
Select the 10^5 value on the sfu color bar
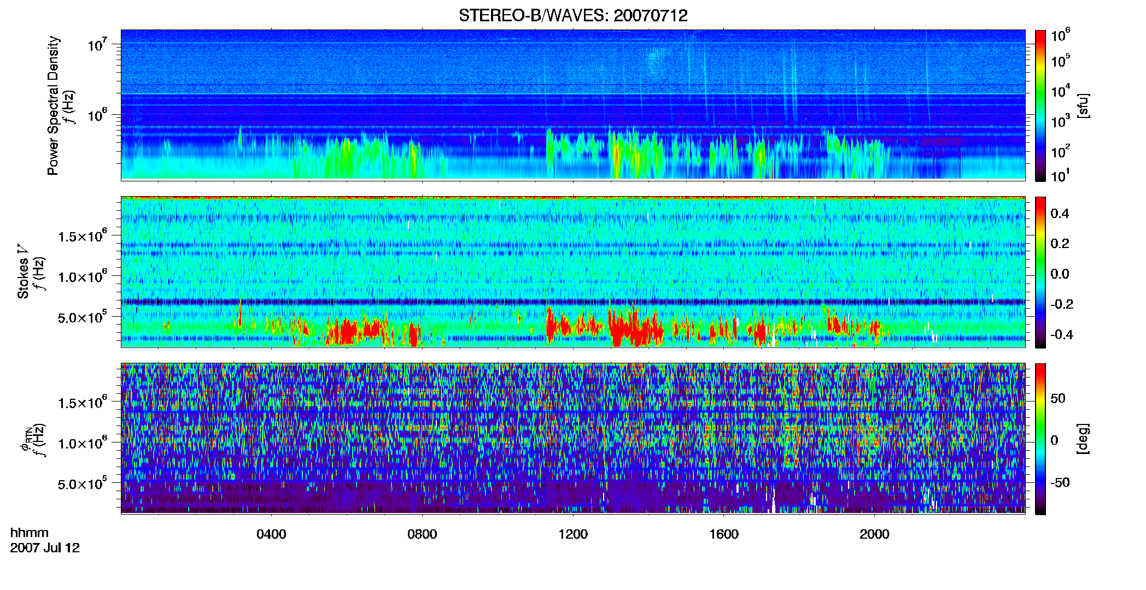click(x=1061, y=61)
